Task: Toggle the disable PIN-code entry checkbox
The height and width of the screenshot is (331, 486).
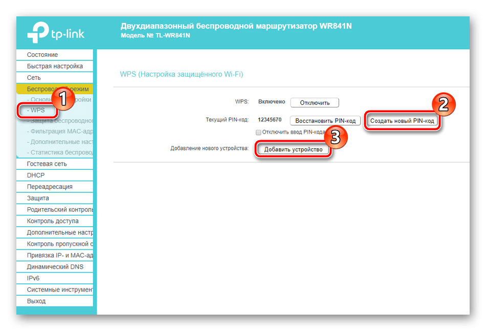Action: [259, 132]
